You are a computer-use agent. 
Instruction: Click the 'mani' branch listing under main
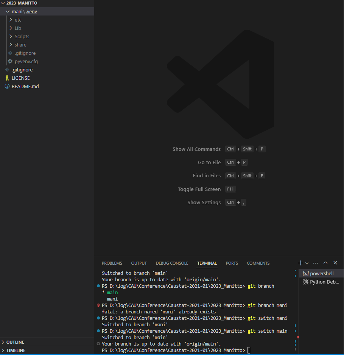point(112,299)
